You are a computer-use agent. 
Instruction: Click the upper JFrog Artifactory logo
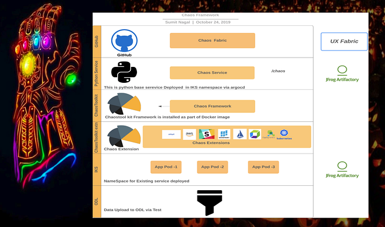(342, 73)
